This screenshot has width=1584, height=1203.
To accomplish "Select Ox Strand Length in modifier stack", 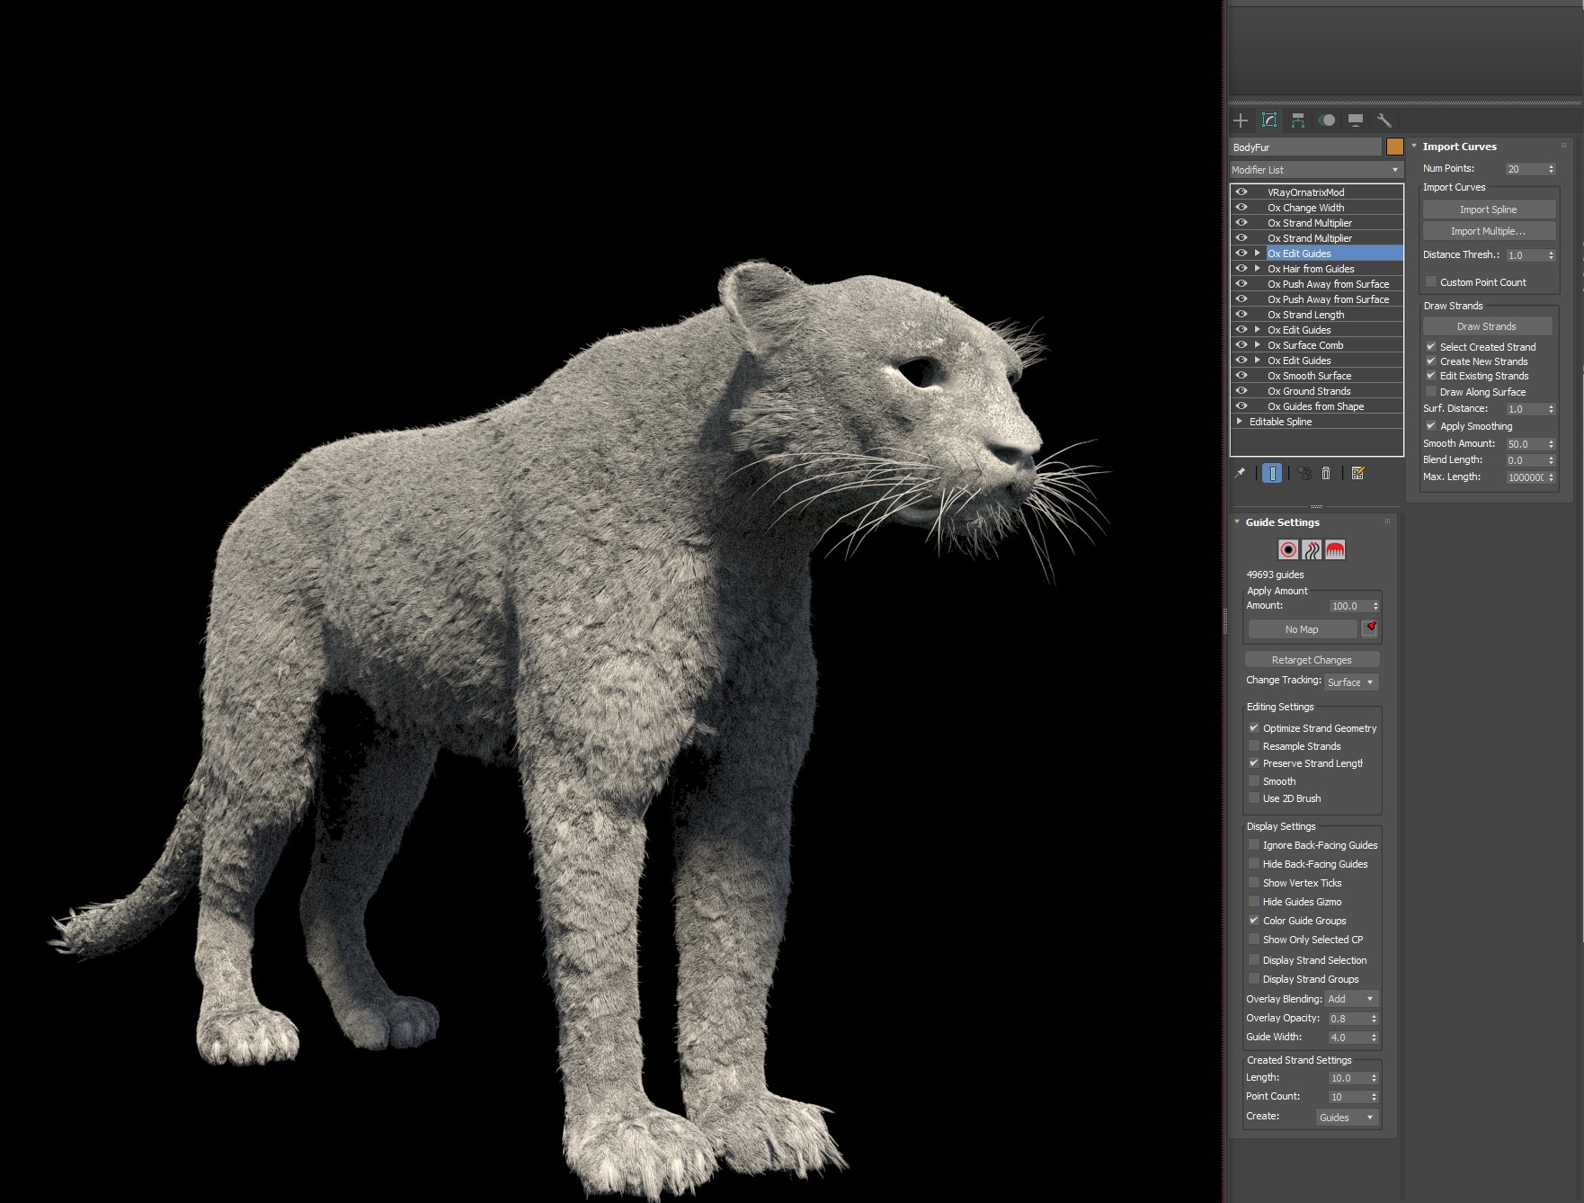I will [1305, 315].
